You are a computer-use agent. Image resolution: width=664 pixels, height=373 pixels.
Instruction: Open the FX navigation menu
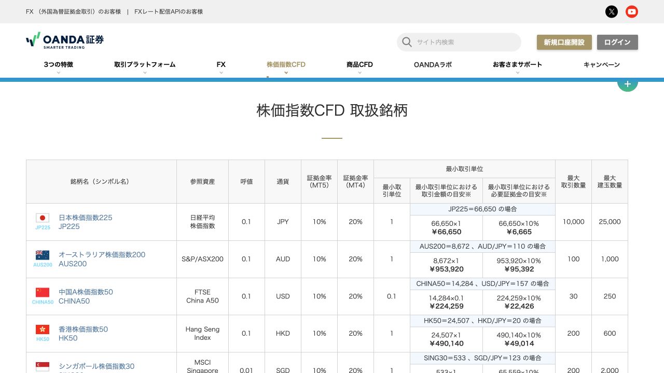(x=221, y=65)
